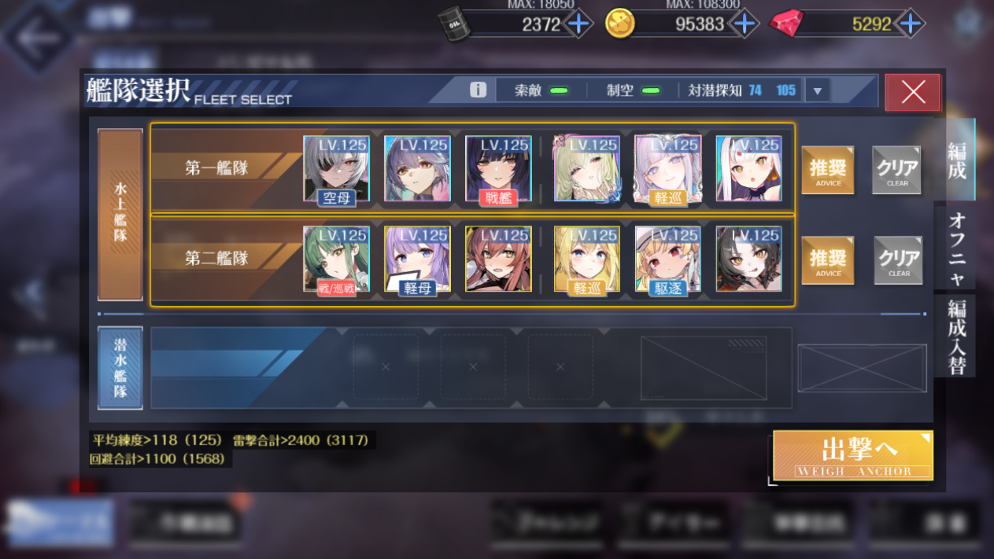Screen dimensions: 994x559
Task: Select the 潜水艦隊 submarine fleet label
Action: [x=120, y=368]
